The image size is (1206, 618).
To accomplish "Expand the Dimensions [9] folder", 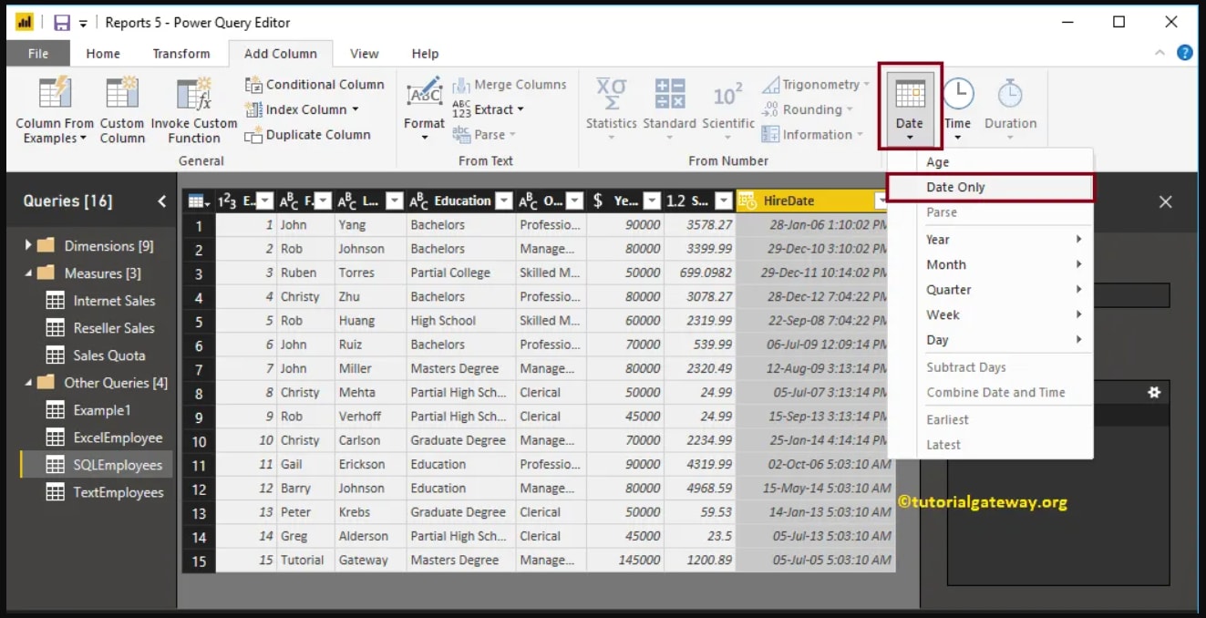I will (28, 245).
